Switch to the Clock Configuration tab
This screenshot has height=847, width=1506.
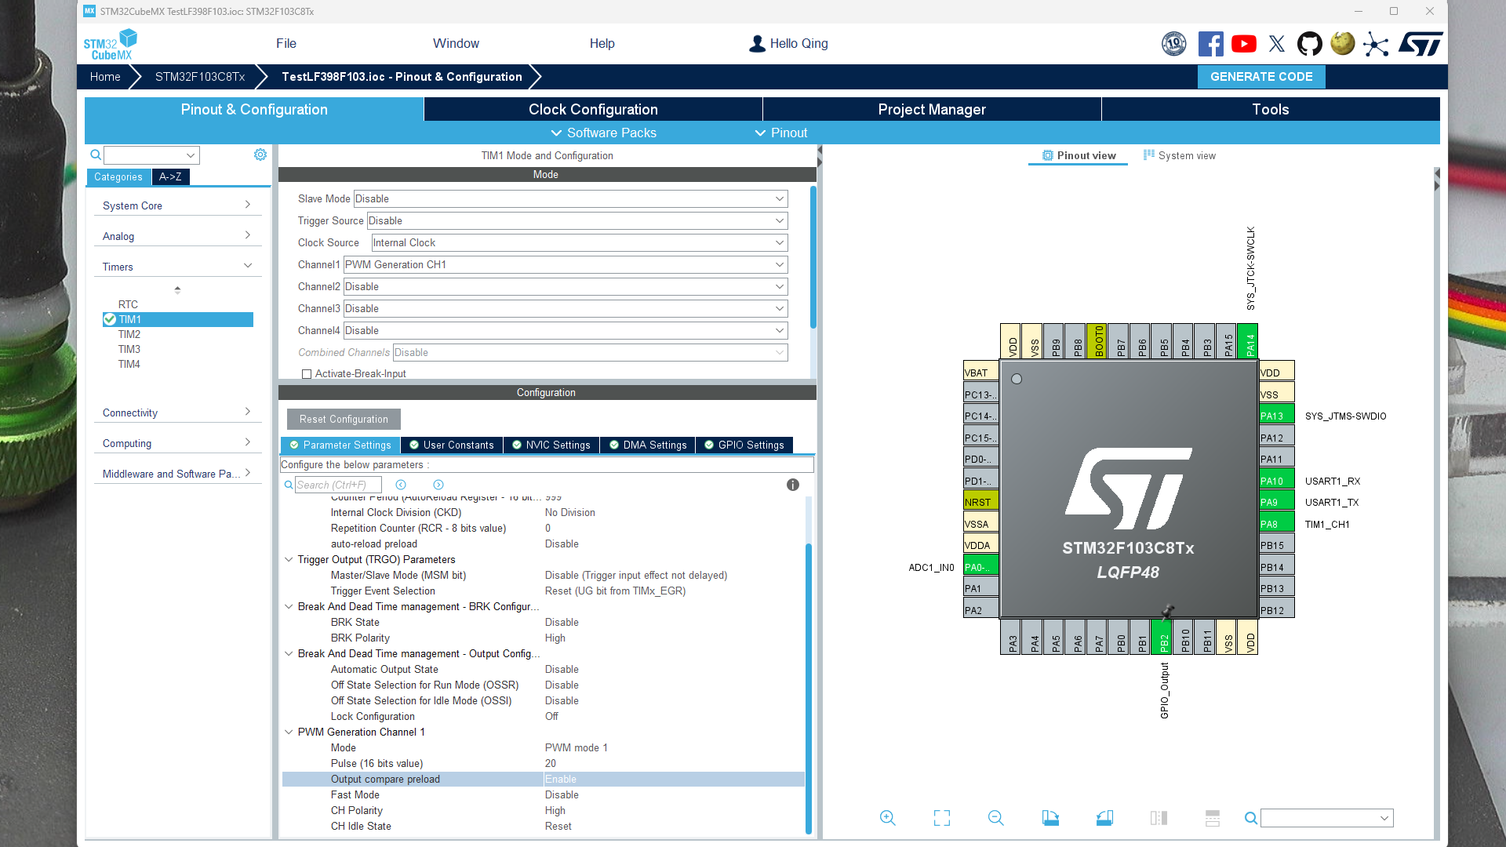click(x=592, y=109)
